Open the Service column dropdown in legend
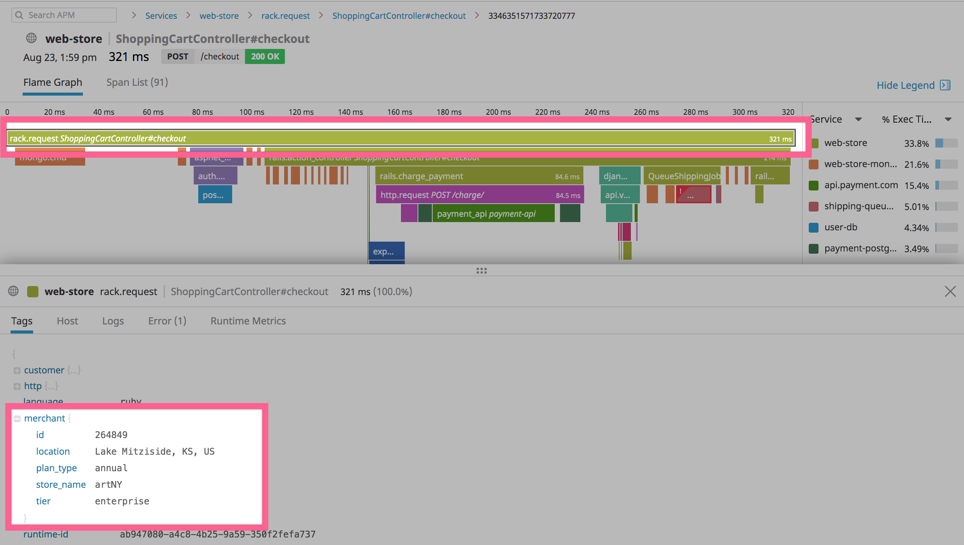This screenshot has height=545, width=964. click(858, 119)
